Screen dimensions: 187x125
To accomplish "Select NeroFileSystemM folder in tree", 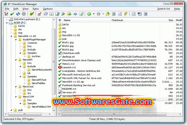I will coord(42,70).
